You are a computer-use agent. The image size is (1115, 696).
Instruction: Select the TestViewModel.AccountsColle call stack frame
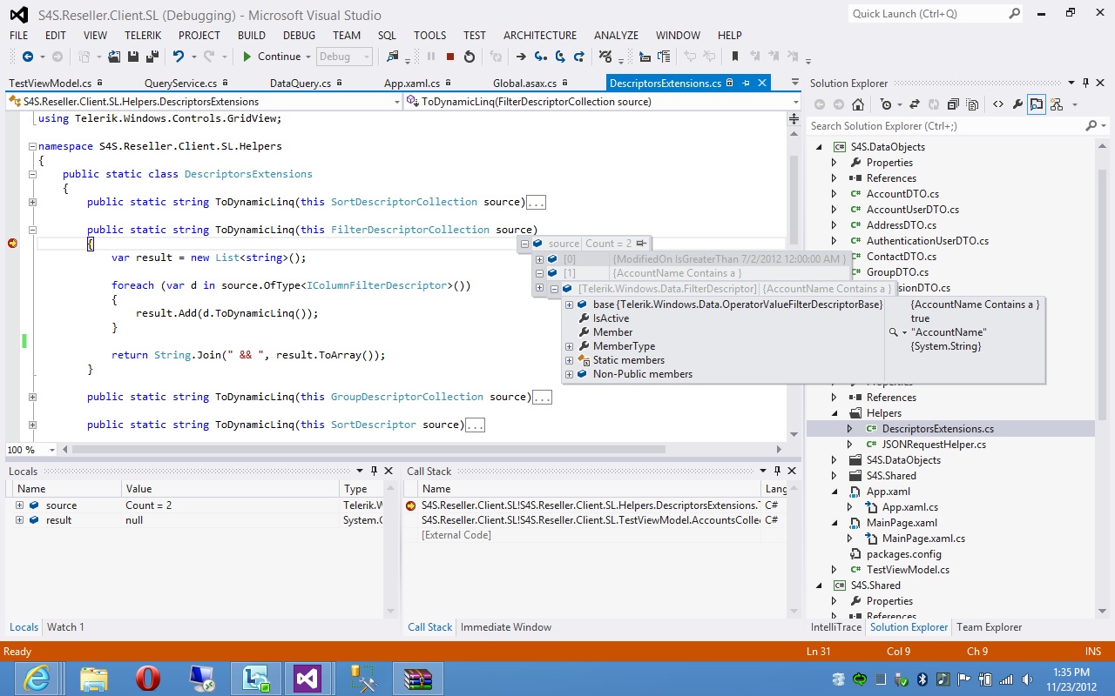tap(591, 520)
